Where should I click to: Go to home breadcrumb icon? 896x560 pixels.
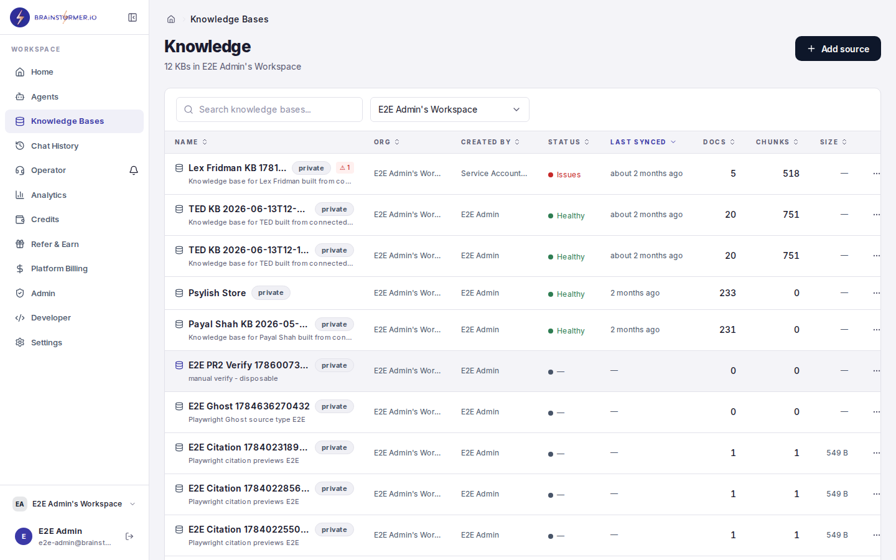click(171, 19)
